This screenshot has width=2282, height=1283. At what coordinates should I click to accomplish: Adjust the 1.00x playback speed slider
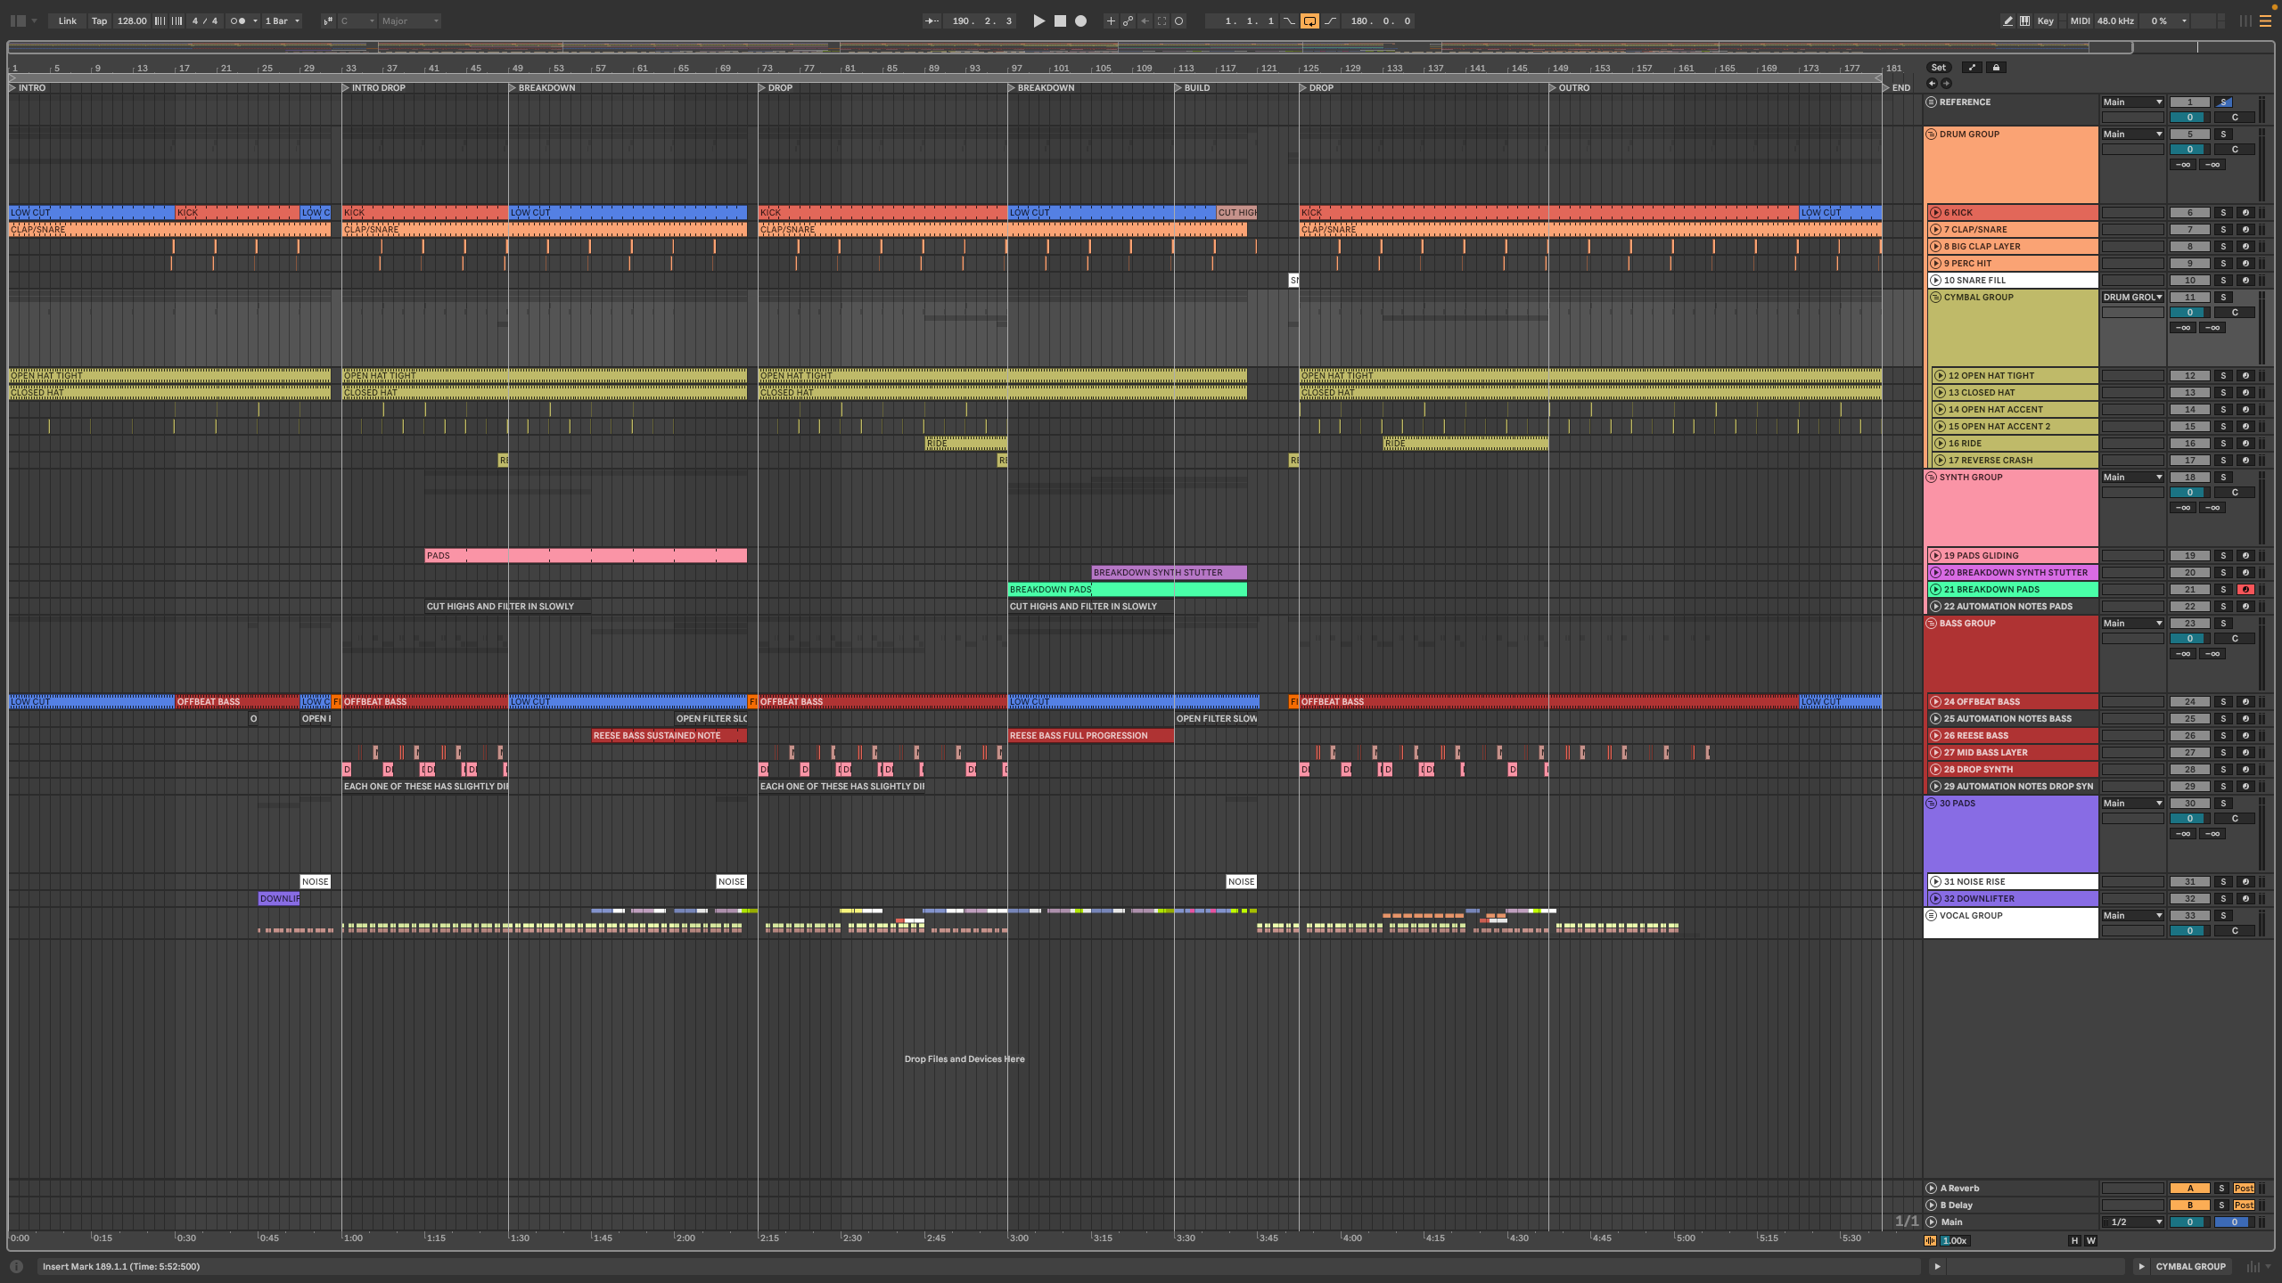(1955, 1240)
